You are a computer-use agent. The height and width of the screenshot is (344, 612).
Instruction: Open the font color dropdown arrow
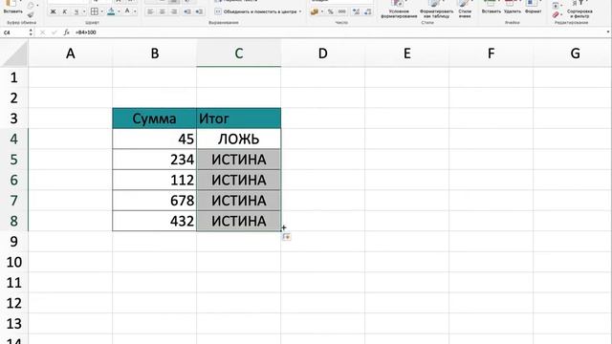pos(135,11)
